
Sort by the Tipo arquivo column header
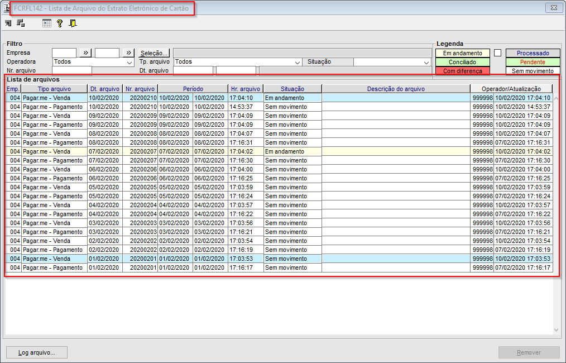[54, 89]
